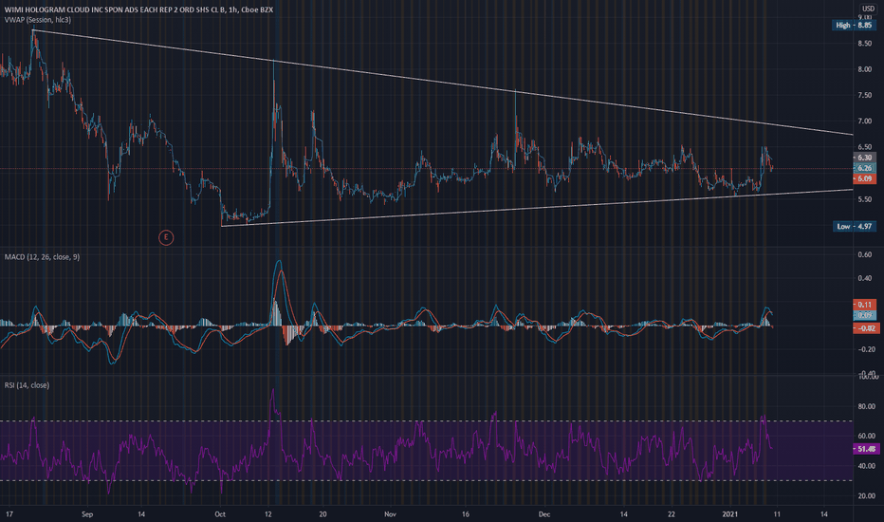Screen dimensions: 884x522
Task: Select the RSI (14, close) indicator label
Action: (28, 385)
